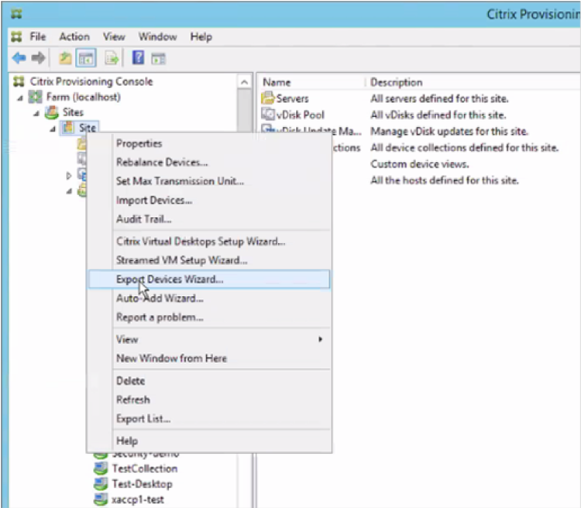
Task: Collapse the Site tree node
Action: point(53,129)
